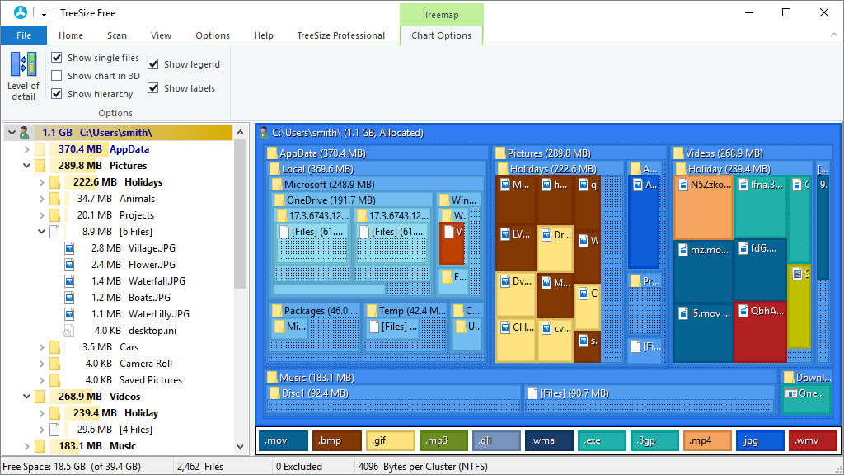The image size is (844, 475).
Task: Click the Holidays folder icon in tree
Action: (54, 182)
